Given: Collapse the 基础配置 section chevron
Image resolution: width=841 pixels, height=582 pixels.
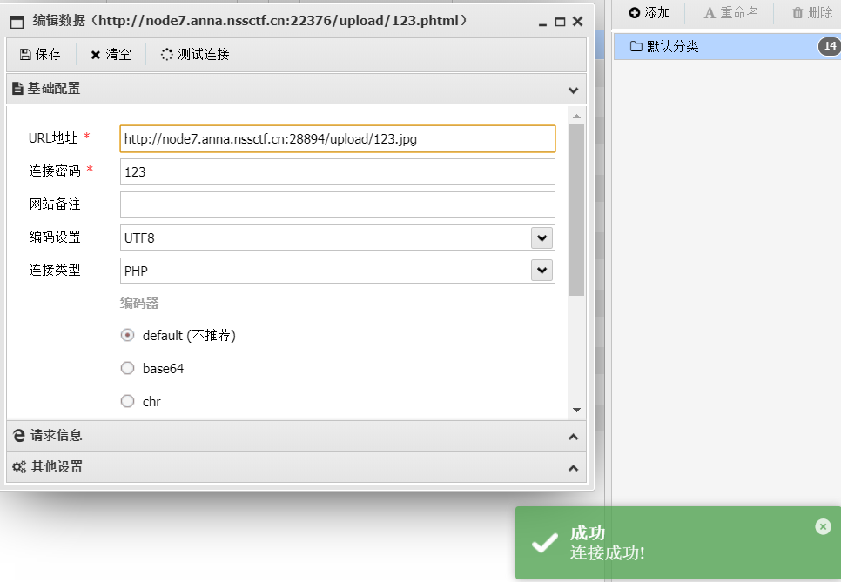Looking at the screenshot, I should pyautogui.click(x=574, y=90).
